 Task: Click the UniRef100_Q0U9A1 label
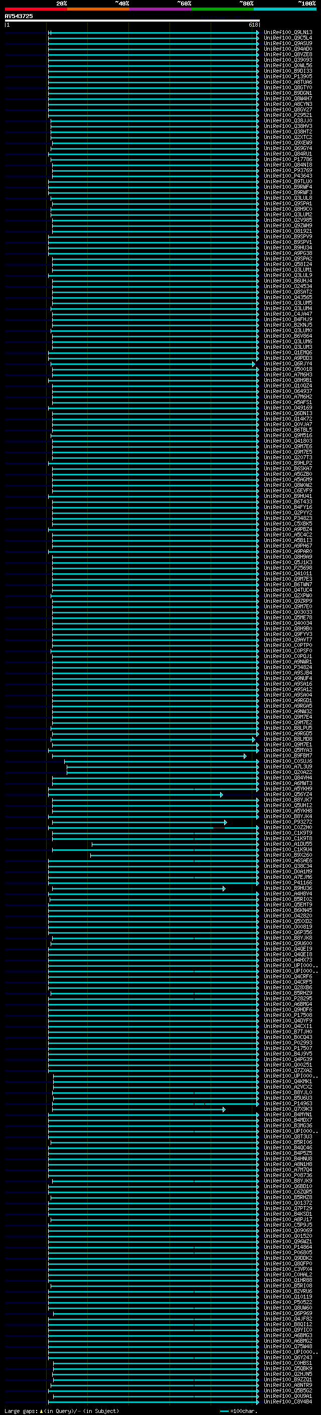click(x=288, y=1396)
